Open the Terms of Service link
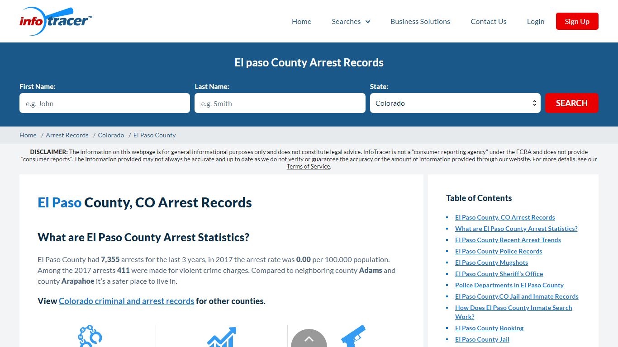This screenshot has height=347, width=618. pos(308,166)
